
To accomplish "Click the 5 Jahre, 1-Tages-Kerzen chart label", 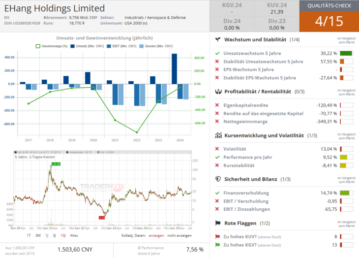I will coord(35,157).
